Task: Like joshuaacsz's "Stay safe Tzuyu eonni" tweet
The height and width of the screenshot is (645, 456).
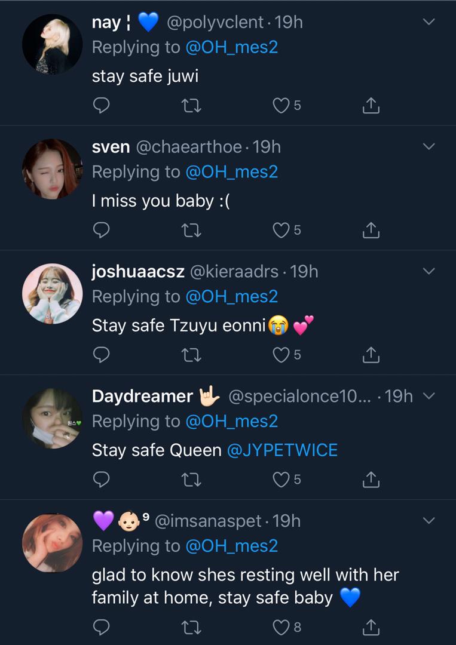Action: click(281, 355)
